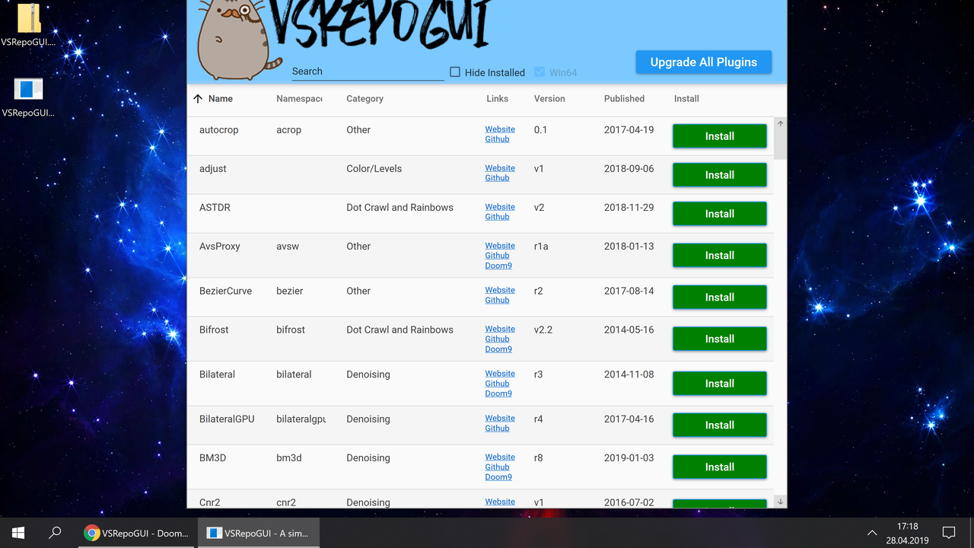The image size is (974, 548).
Task: Open the Github link for Bifrost
Action: click(498, 339)
